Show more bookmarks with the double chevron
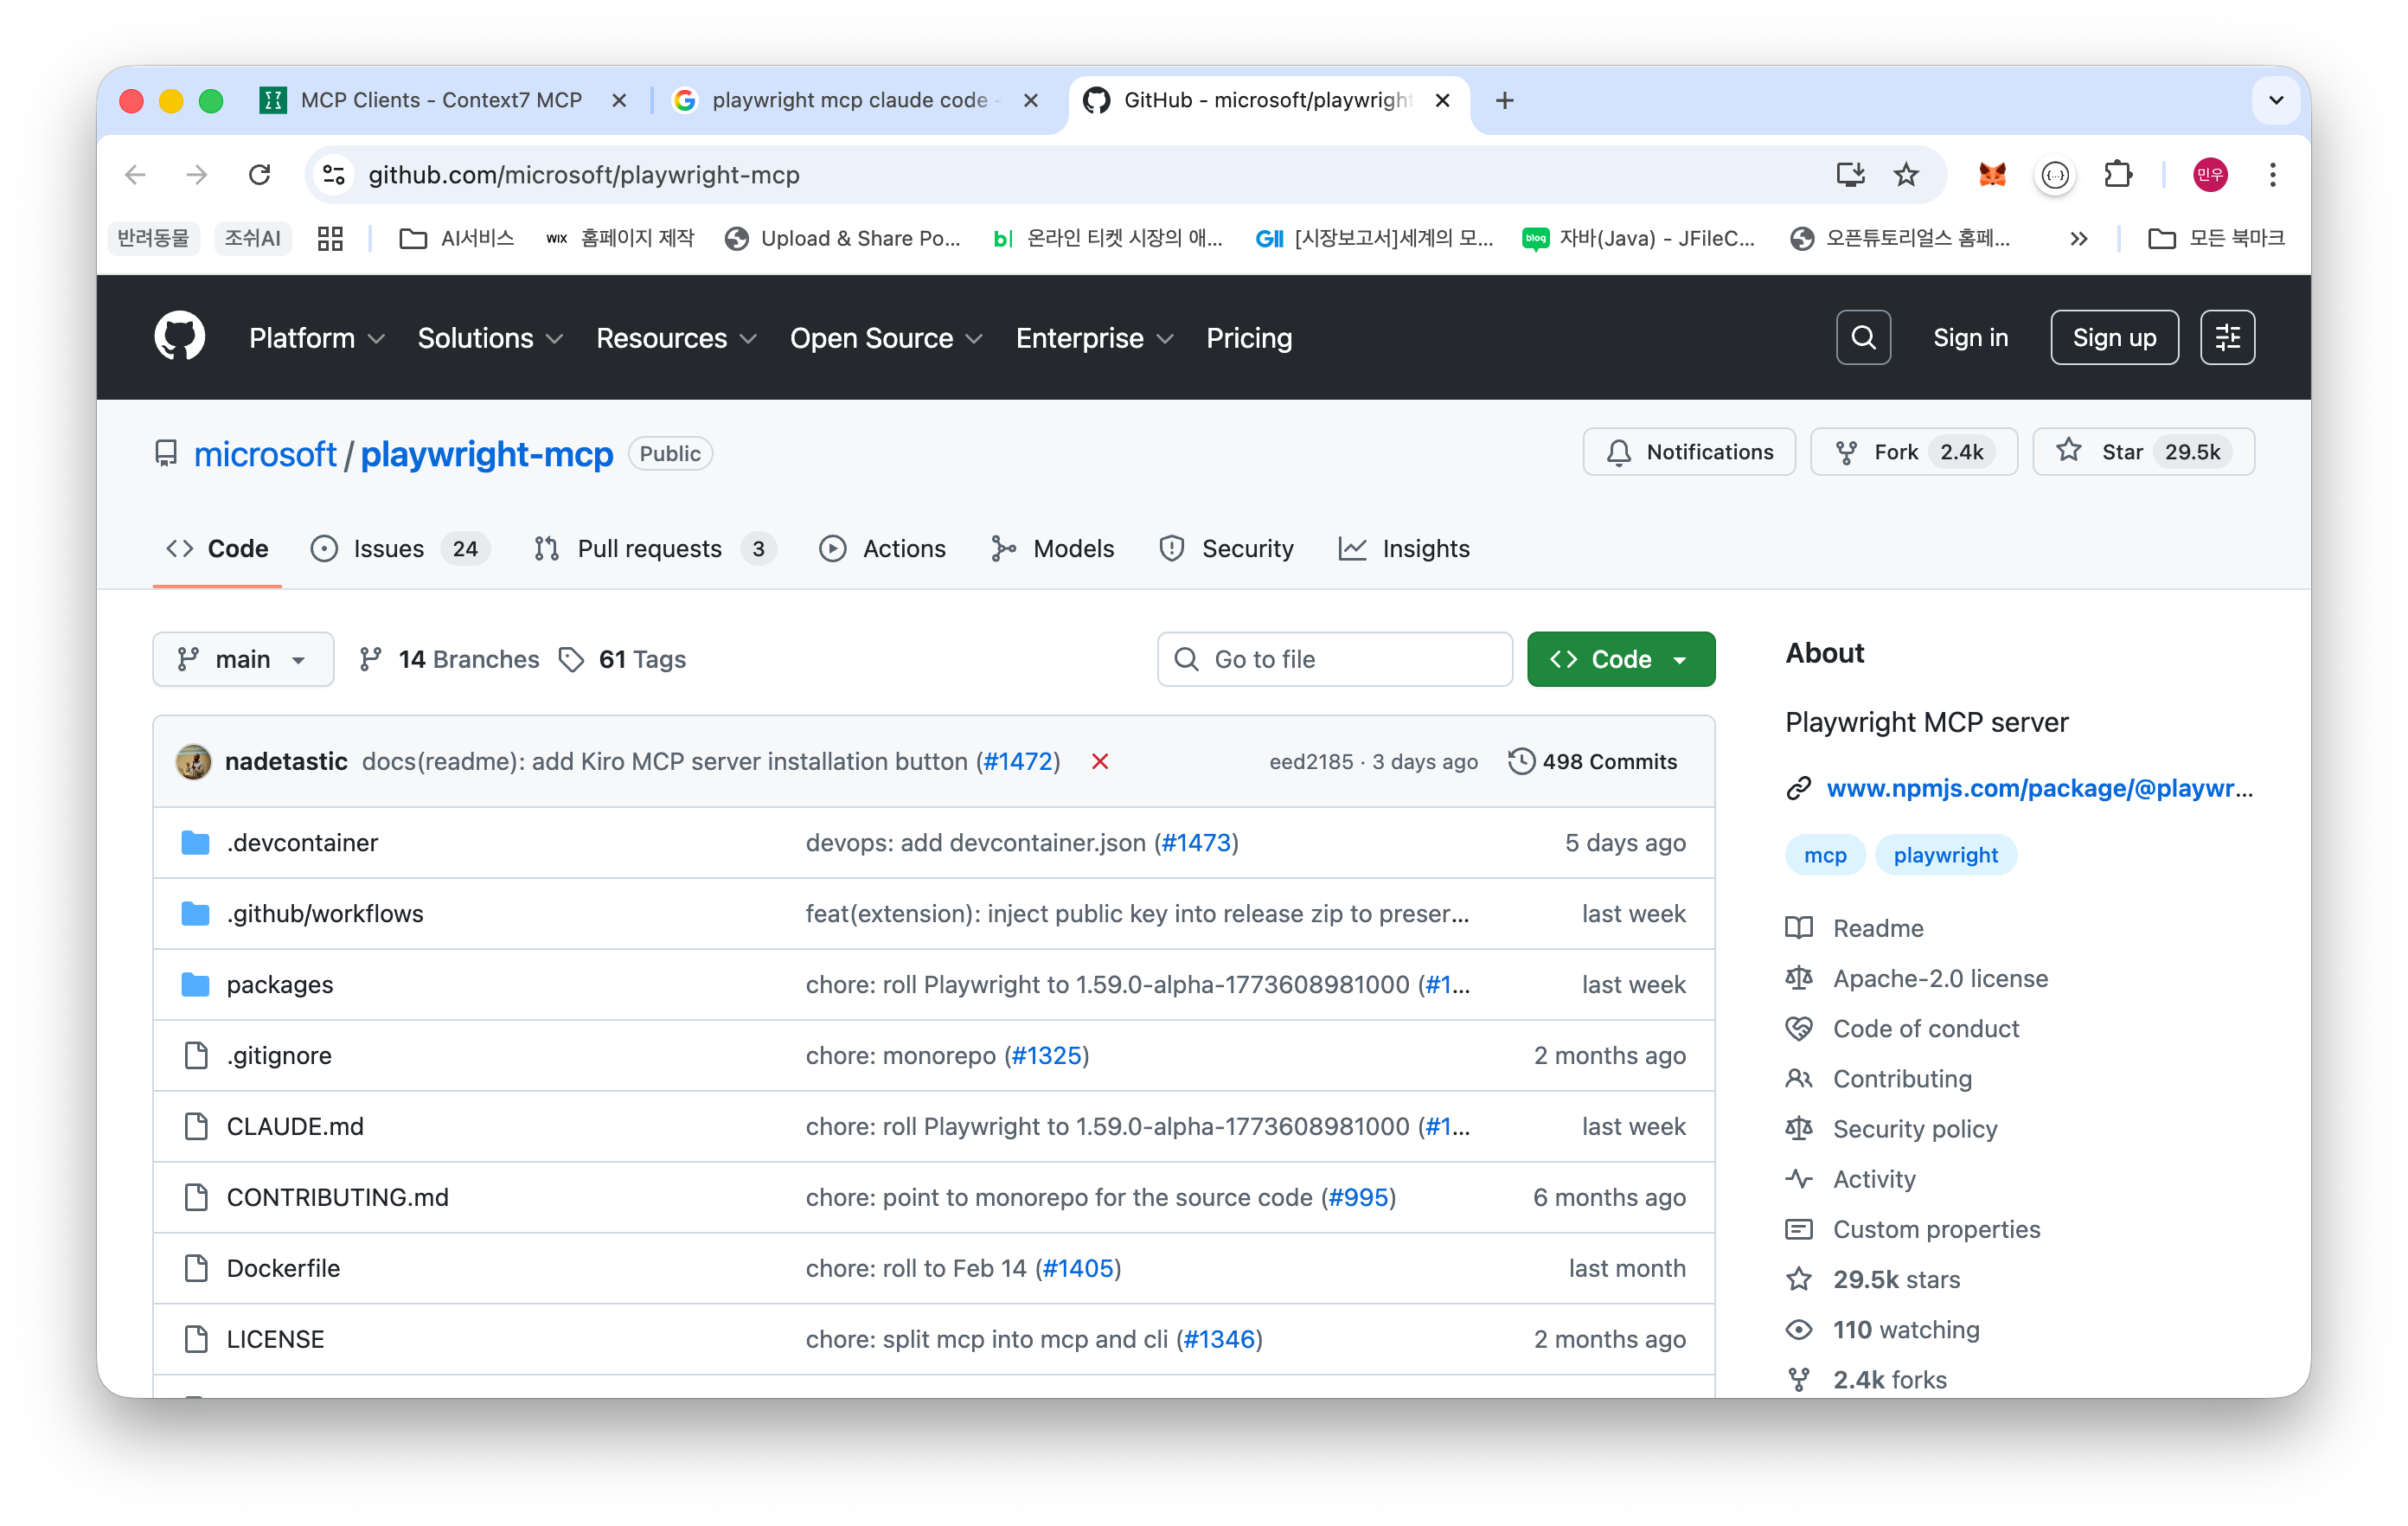 pyautogui.click(x=2078, y=238)
